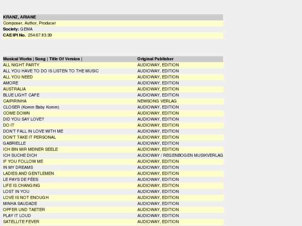
Task: Click OPFER UND TAETER song title
Action: tap(24, 210)
